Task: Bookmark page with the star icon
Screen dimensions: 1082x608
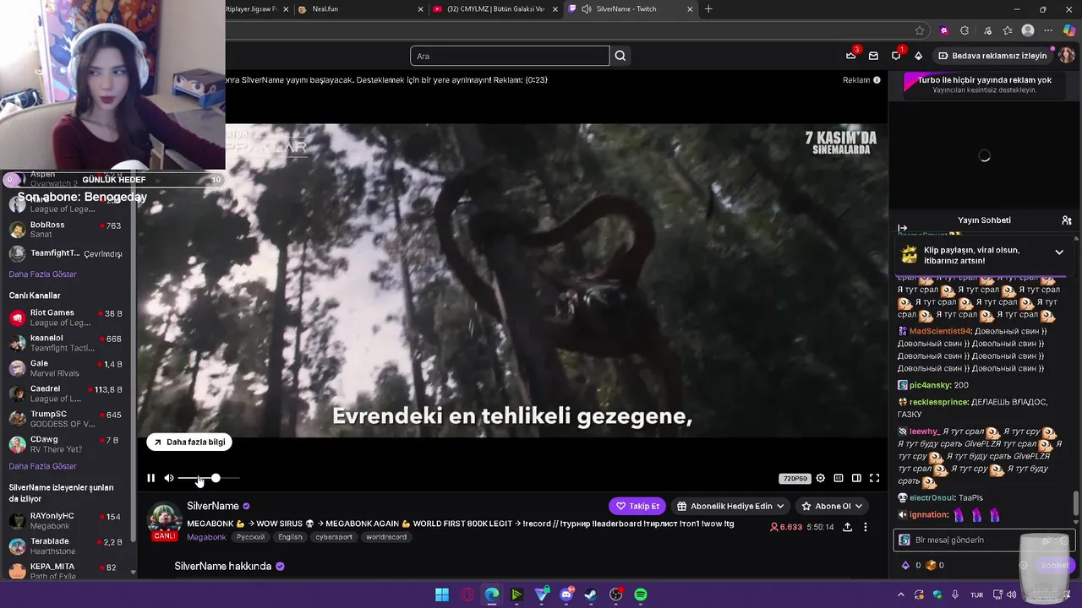Action: click(x=920, y=30)
